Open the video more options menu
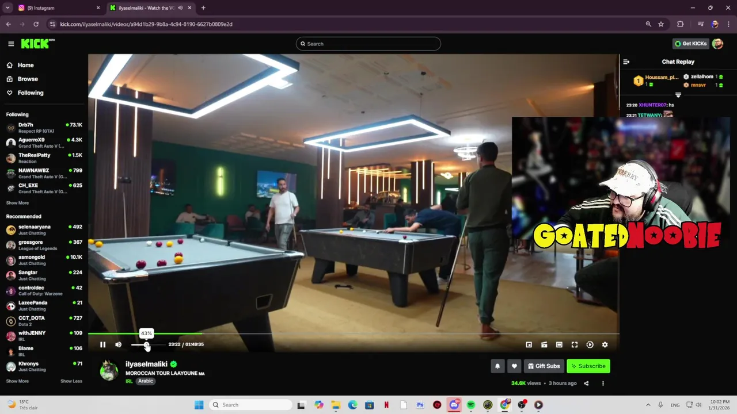737x414 pixels. pyautogui.click(x=603, y=384)
